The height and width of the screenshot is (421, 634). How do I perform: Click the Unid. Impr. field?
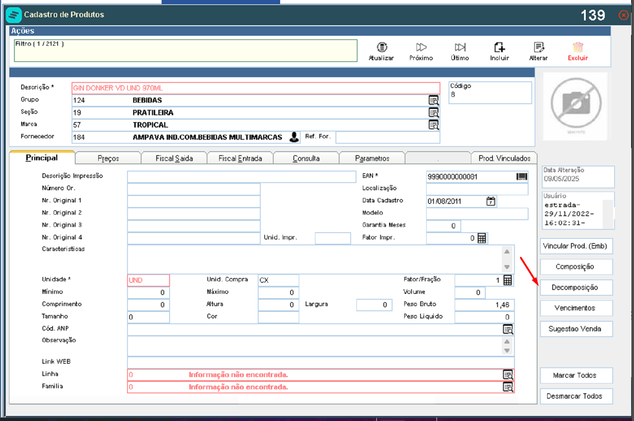(333, 238)
